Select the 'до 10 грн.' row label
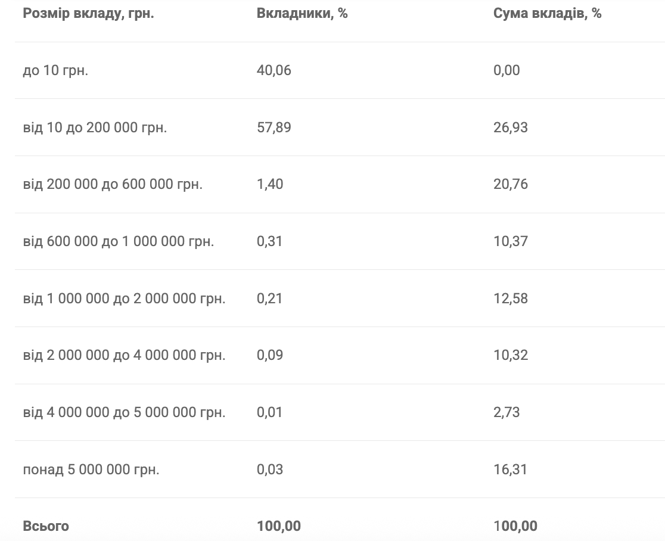The width and height of the screenshot is (665, 541). (55, 70)
